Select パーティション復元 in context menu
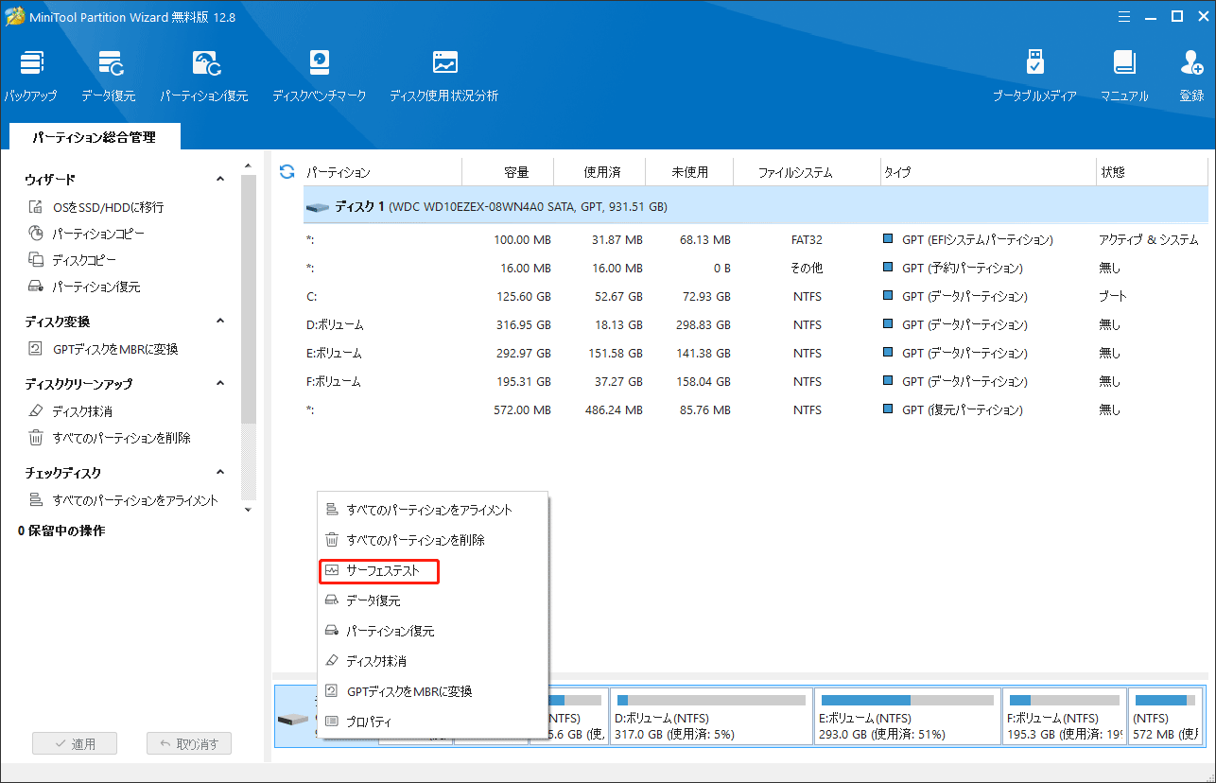This screenshot has width=1216, height=783. (x=432, y=631)
